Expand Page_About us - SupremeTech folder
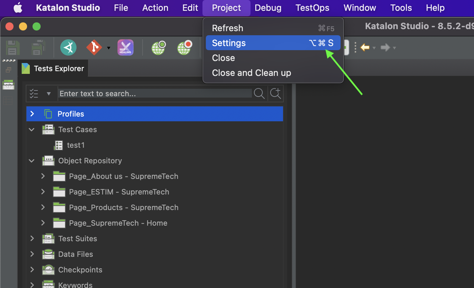 [43, 176]
